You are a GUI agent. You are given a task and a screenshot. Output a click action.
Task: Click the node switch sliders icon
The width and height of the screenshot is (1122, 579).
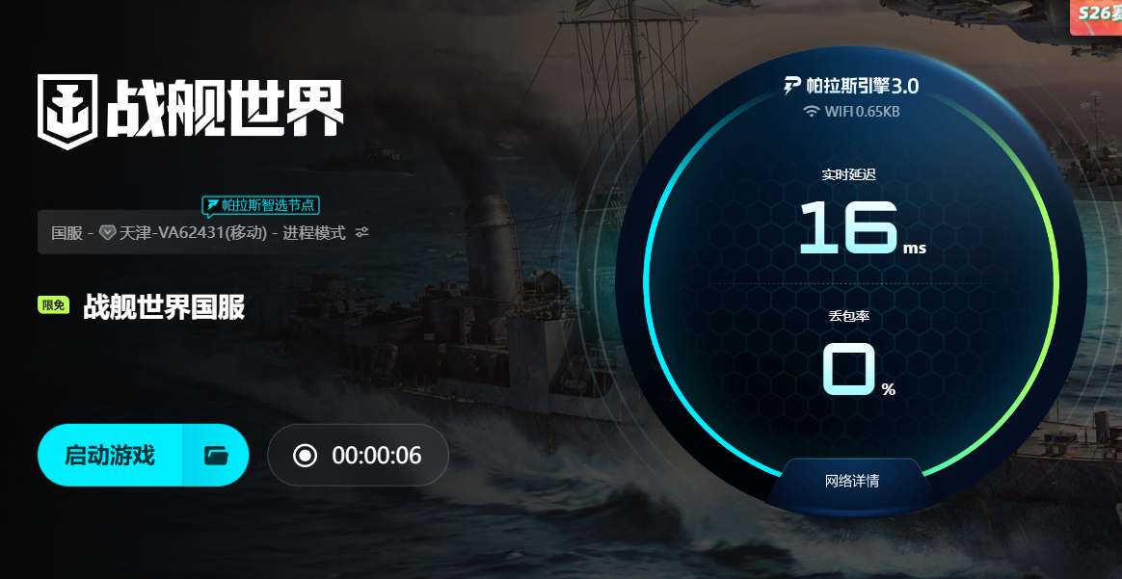tap(362, 232)
